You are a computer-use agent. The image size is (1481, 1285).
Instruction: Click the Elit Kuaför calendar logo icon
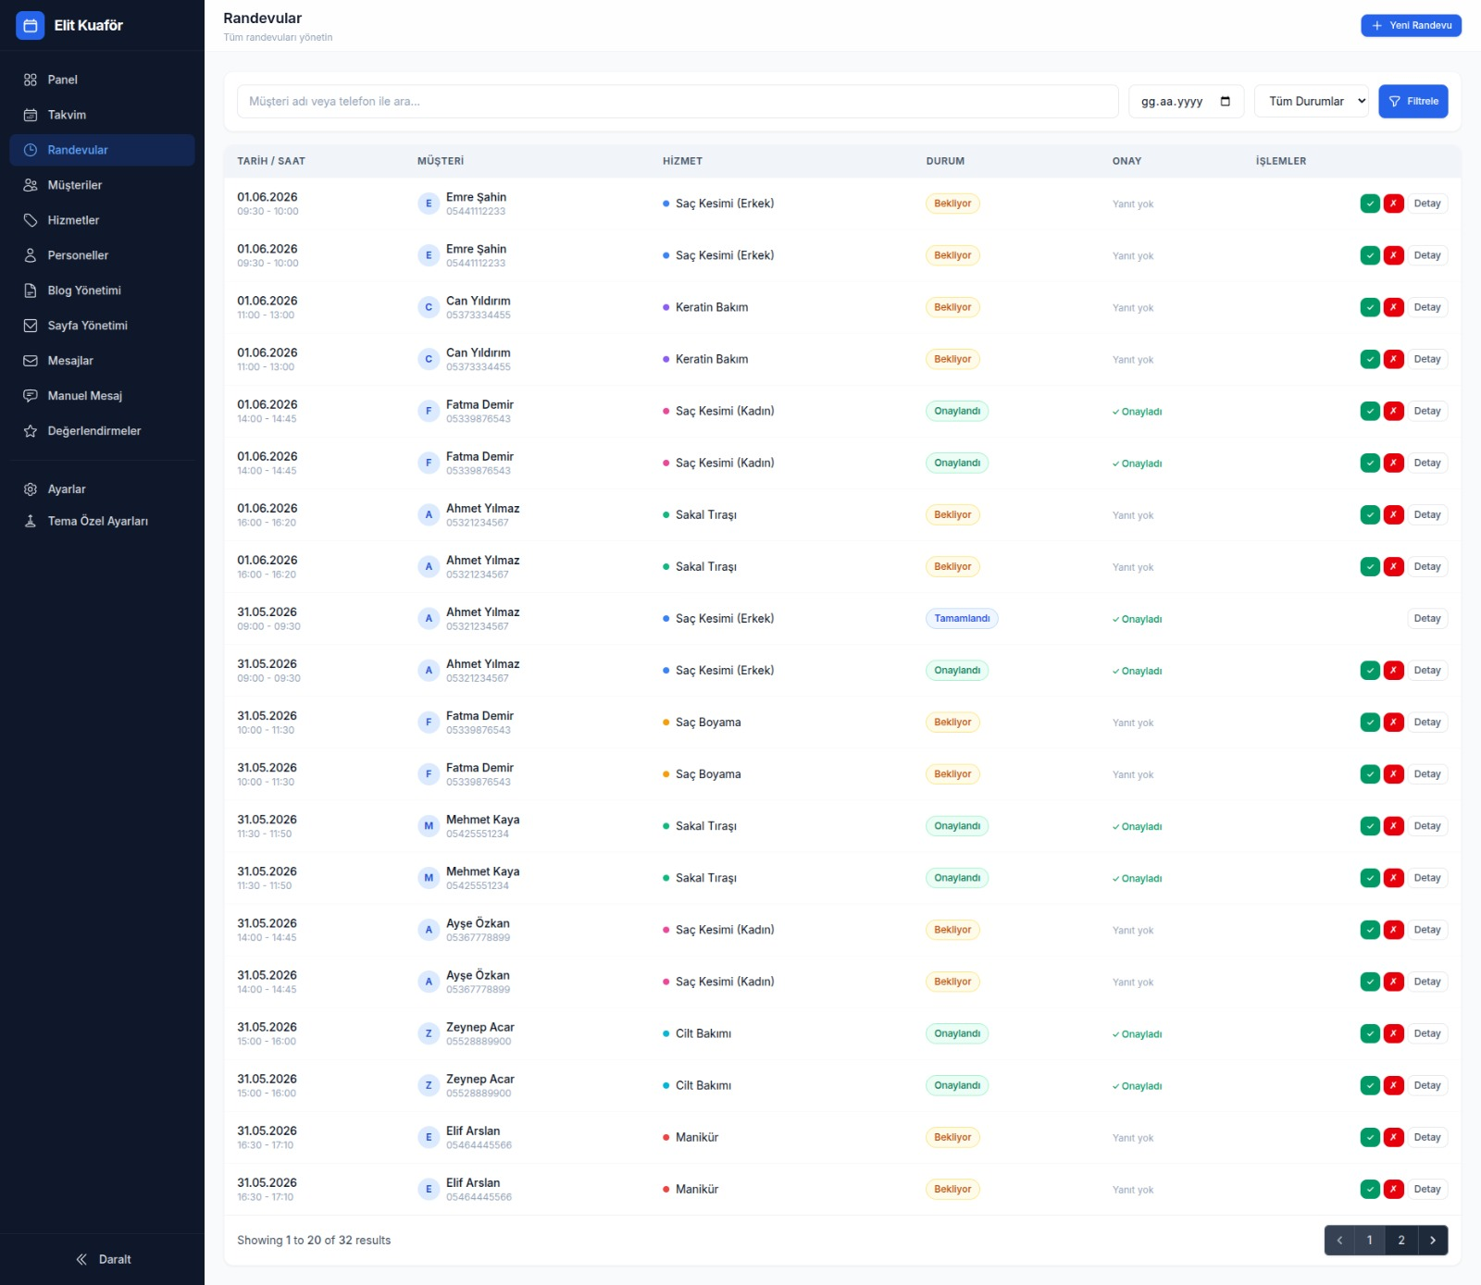pos(30,26)
